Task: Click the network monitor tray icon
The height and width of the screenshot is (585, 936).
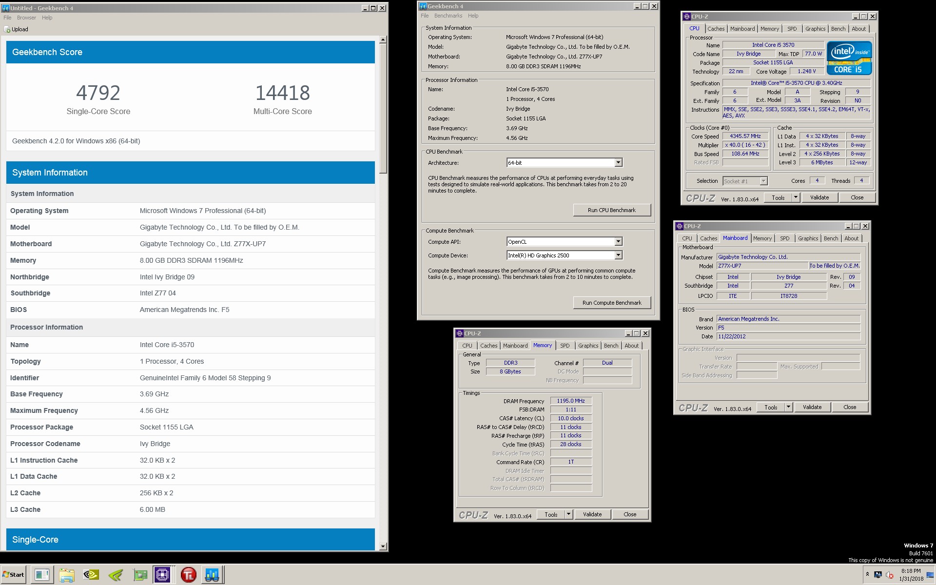Action: 878,574
